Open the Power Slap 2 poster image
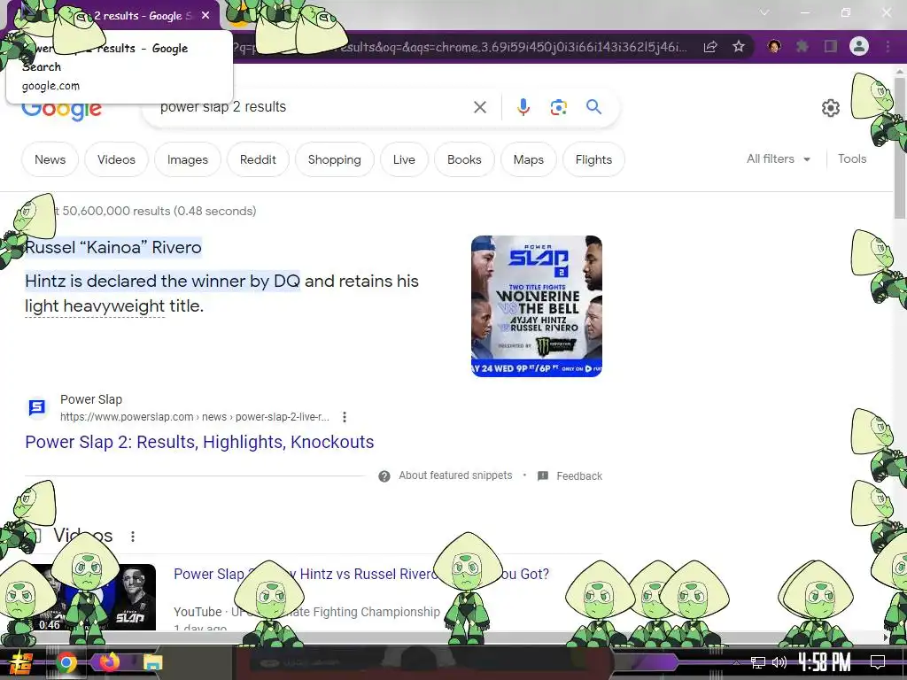The width and height of the screenshot is (907, 680). pos(536,305)
